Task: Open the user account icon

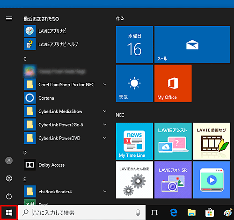Action: coord(9,161)
